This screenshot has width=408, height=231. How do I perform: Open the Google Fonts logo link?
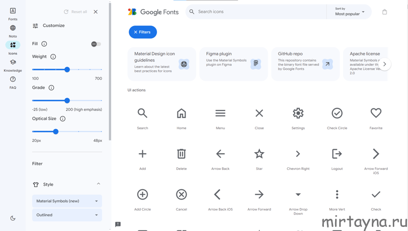pos(153,12)
